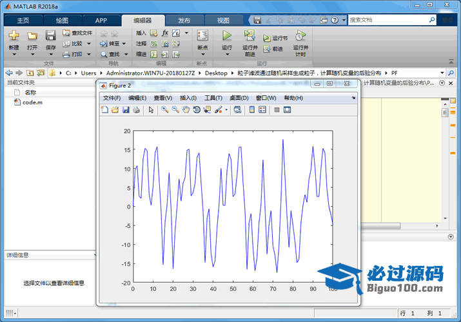Open the Tools (工具) menu in Figure 2
The image size is (461, 322).
click(213, 98)
